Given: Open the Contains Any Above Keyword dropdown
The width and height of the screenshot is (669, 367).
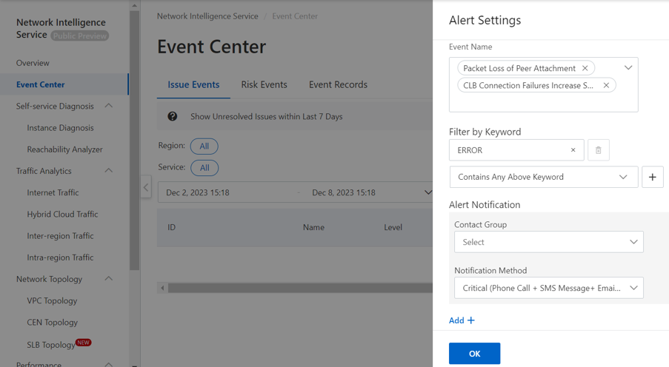Looking at the screenshot, I should (x=543, y=177).
